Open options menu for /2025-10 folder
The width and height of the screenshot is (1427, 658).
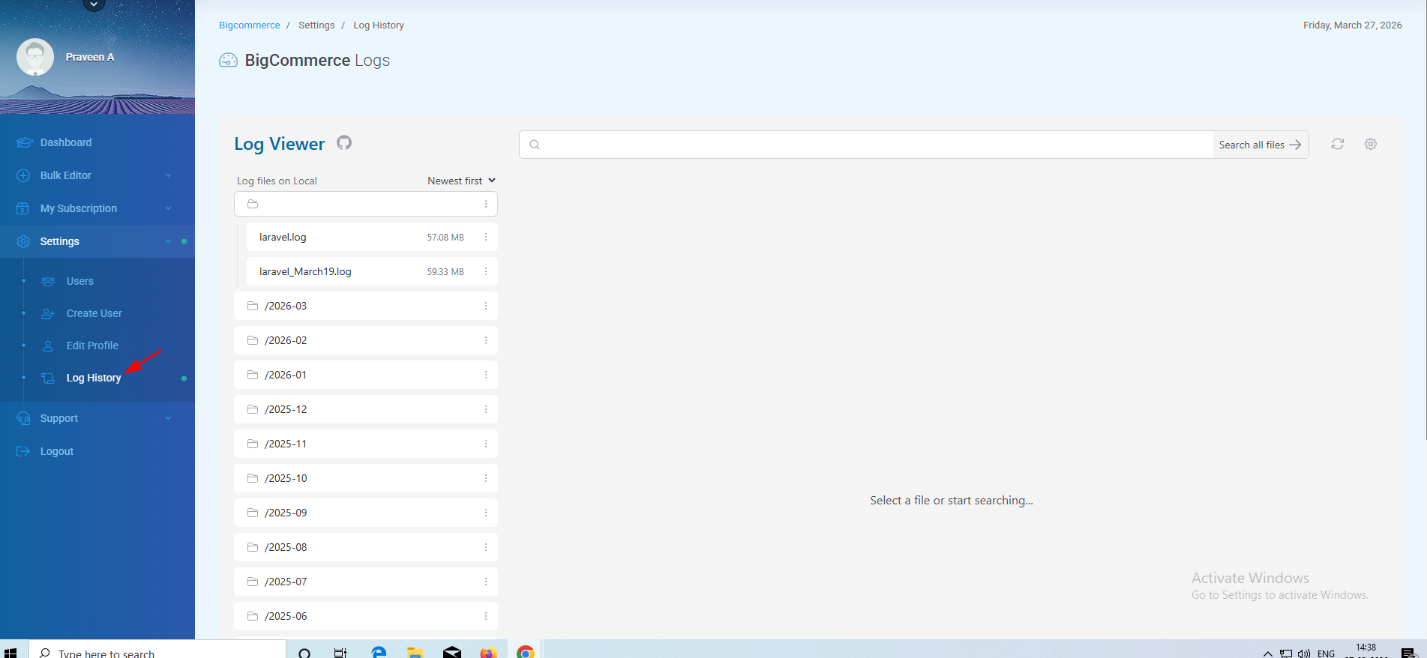coord(486,478)
